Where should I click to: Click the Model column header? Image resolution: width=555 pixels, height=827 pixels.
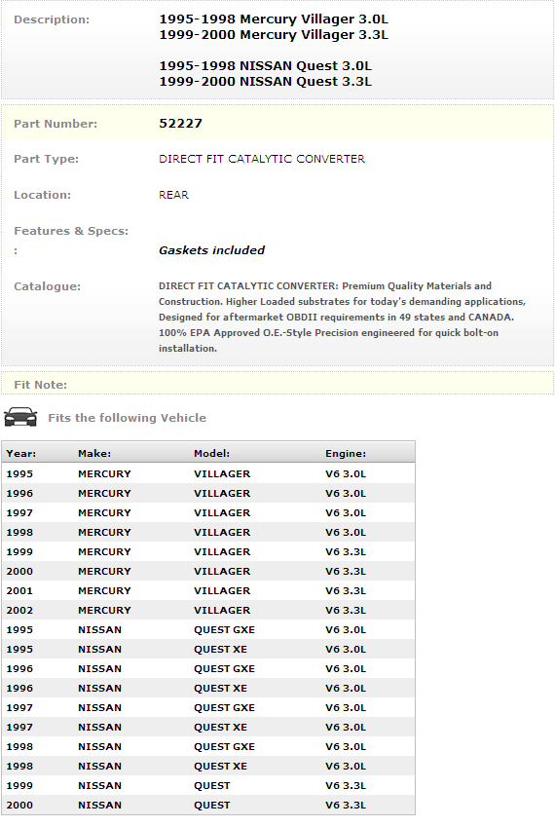[211, 454]
